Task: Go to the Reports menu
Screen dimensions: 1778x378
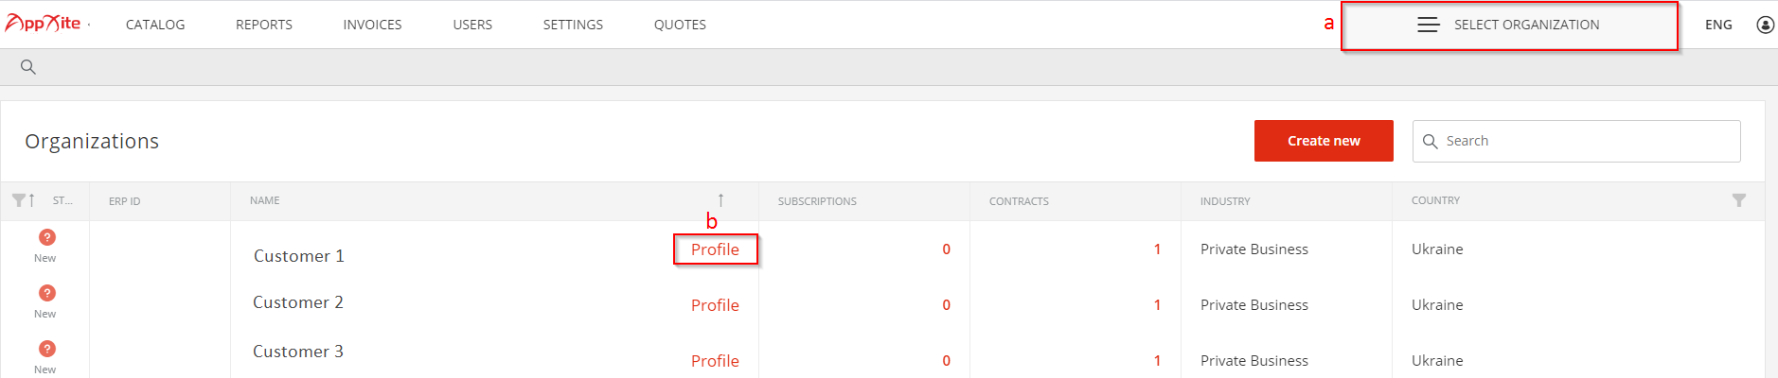Action: (x=264, y=25)
